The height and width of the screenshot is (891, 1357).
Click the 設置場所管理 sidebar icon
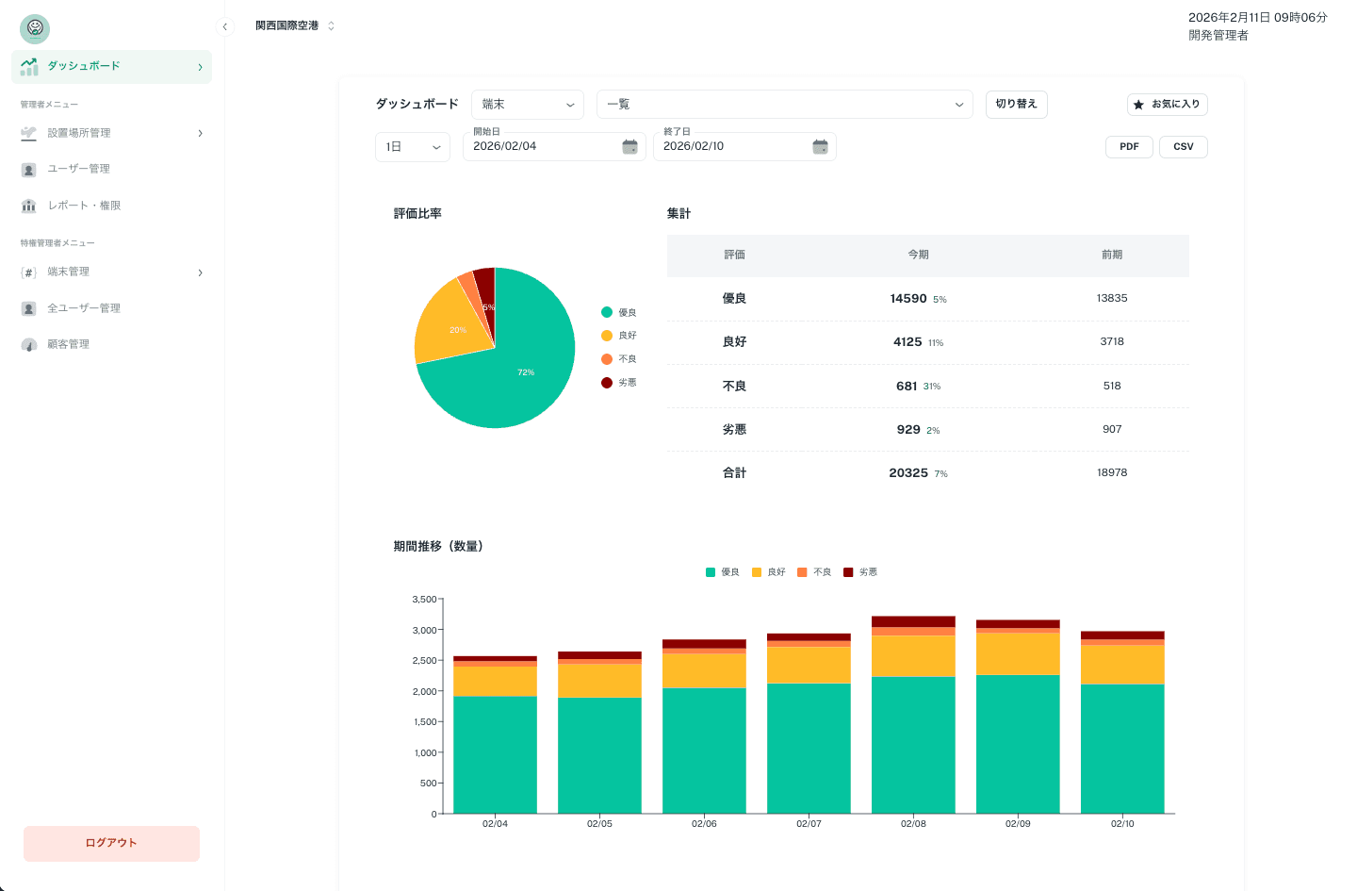coord(29,133)
